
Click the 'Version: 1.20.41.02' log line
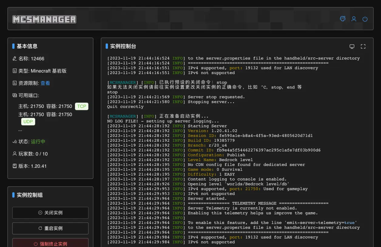[x=172, y=131]
